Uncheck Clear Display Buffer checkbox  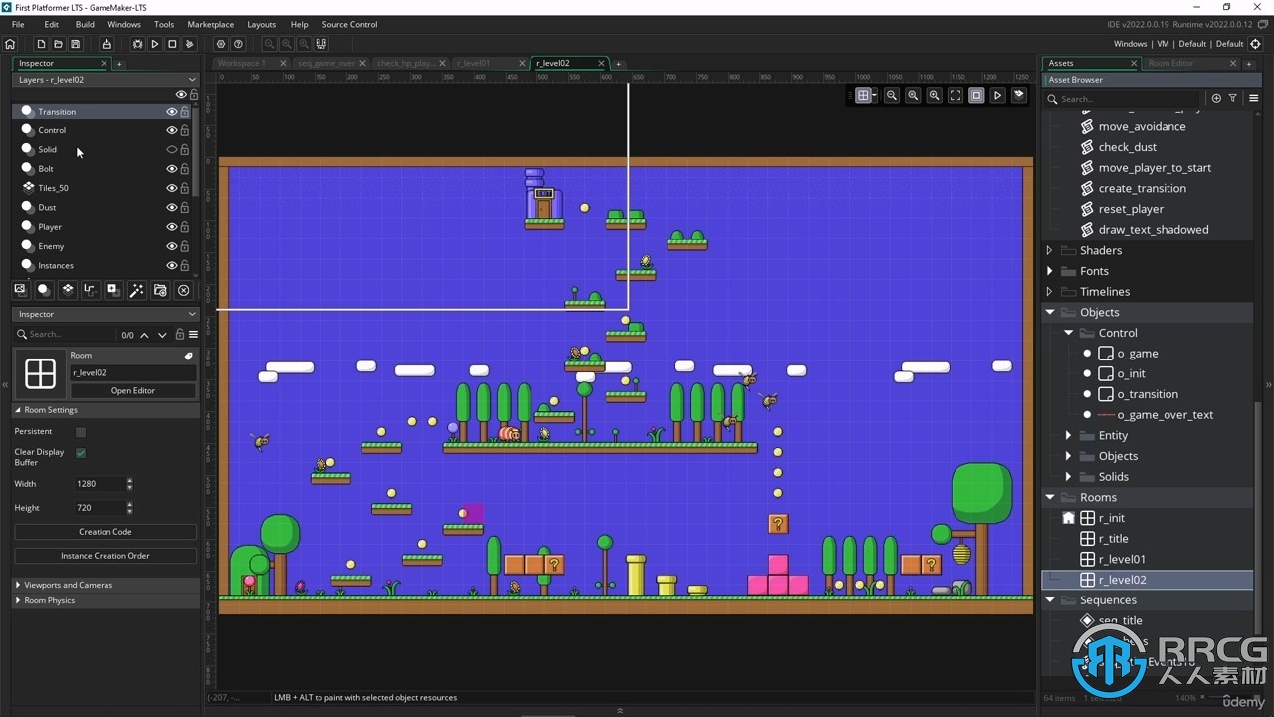(x=81, y=452)
